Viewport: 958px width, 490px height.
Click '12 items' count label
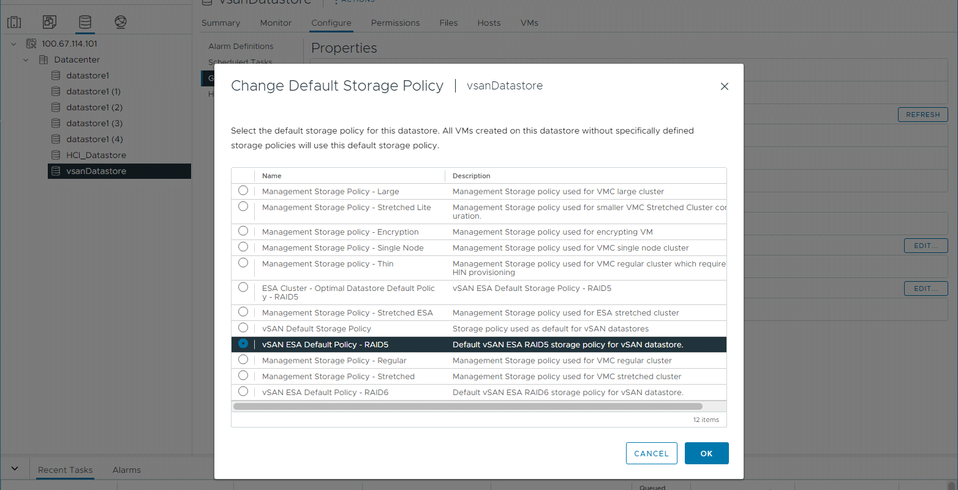(x=706, y=420)
